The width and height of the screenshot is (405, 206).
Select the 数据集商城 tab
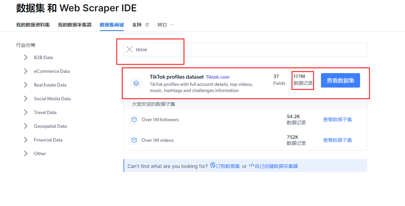[x=112, y=25]
